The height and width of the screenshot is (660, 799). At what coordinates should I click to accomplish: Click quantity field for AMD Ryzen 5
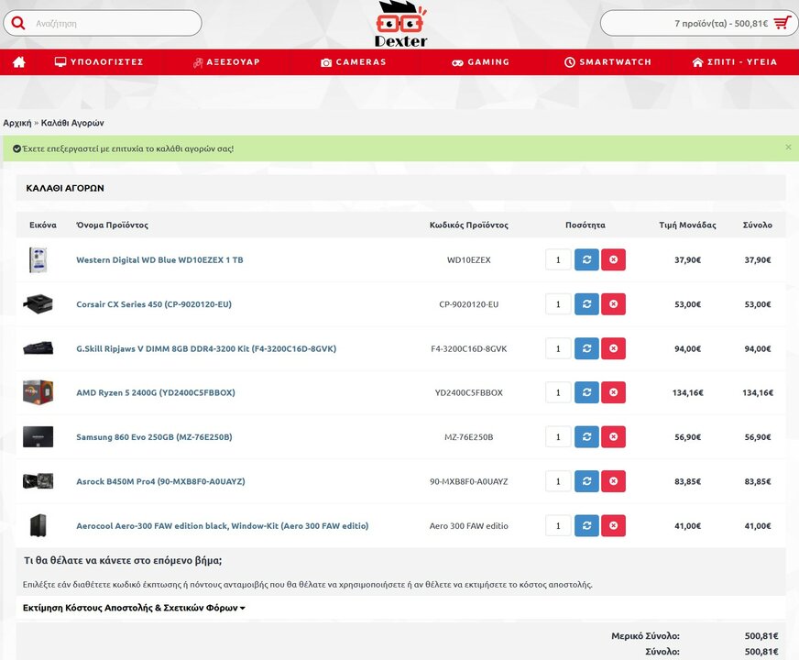[x=558, y=392]
